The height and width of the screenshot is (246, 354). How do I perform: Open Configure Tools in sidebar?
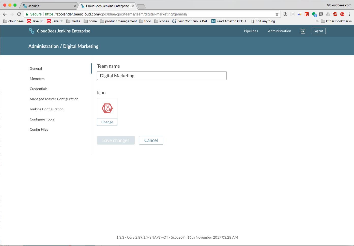[42, 119]
